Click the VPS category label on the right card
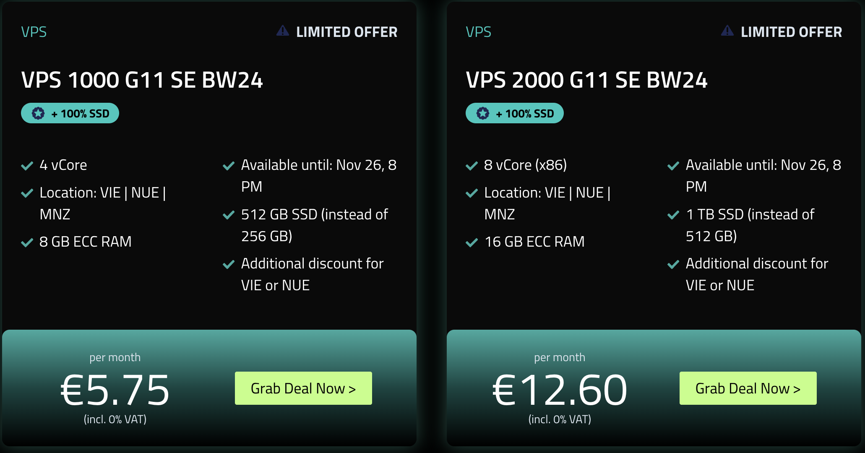 tap(479, 32)
